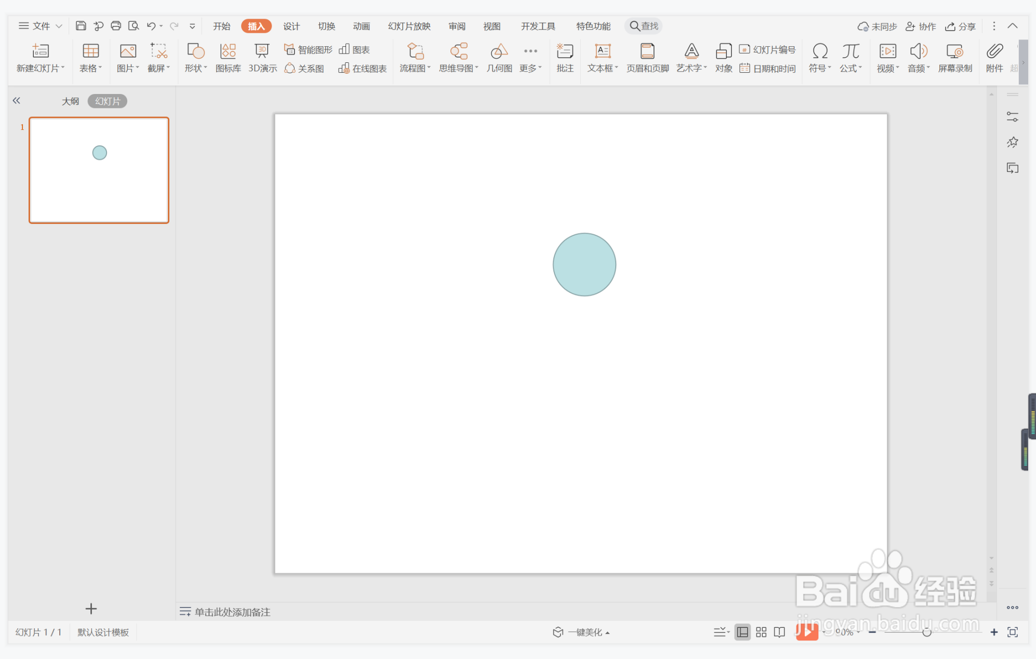Insert 日期和时间 date and time
Screen dimensions: 1036x659
[767, 69]
